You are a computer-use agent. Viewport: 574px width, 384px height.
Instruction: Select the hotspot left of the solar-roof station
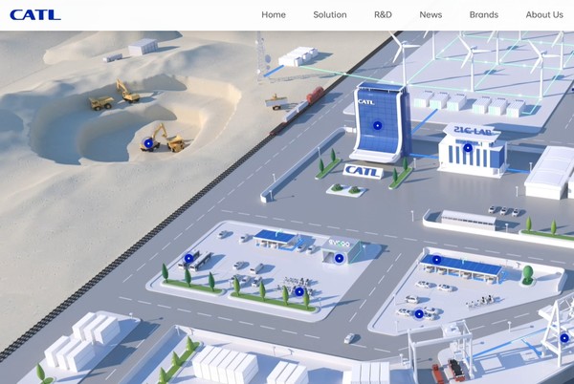tap(188, 258)
